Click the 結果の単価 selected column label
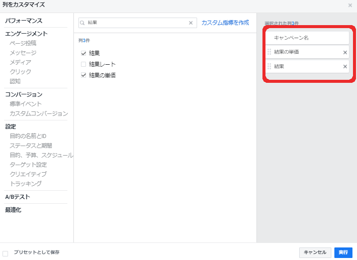 click(x=287, y=52)
